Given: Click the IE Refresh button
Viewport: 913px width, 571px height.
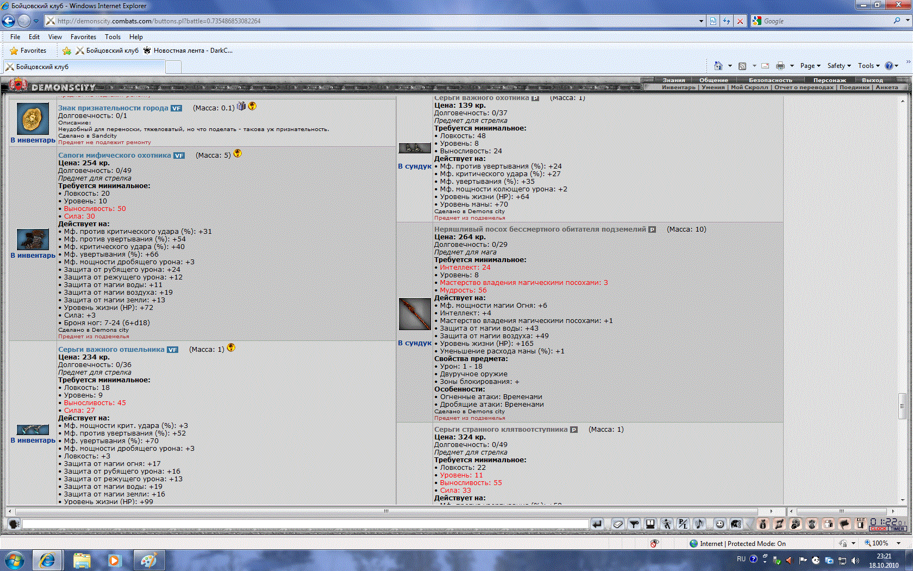Looking at the screenshot, I should (727, 21).
